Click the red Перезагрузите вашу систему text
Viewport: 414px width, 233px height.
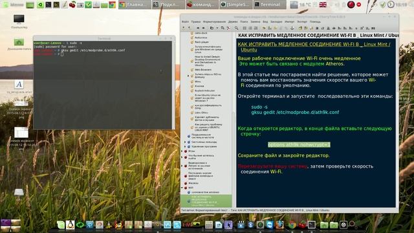[x=272, y=166]
